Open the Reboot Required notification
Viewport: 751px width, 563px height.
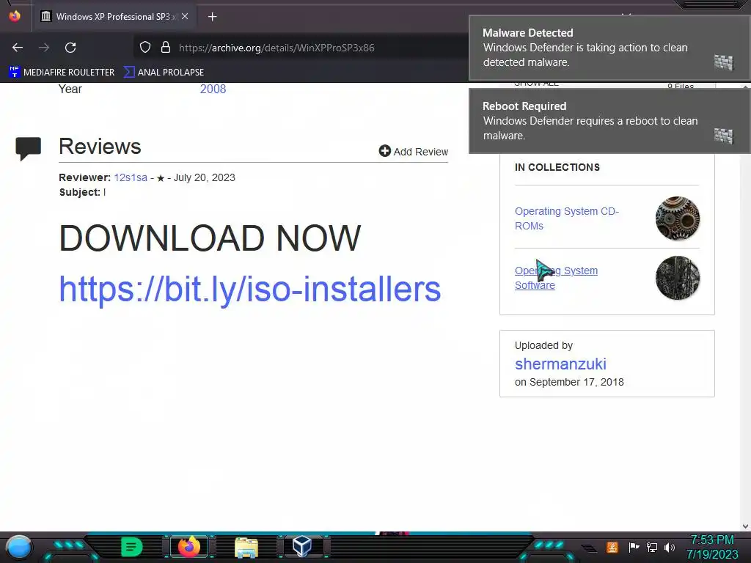pyautogui.click(x=609, y=121)
